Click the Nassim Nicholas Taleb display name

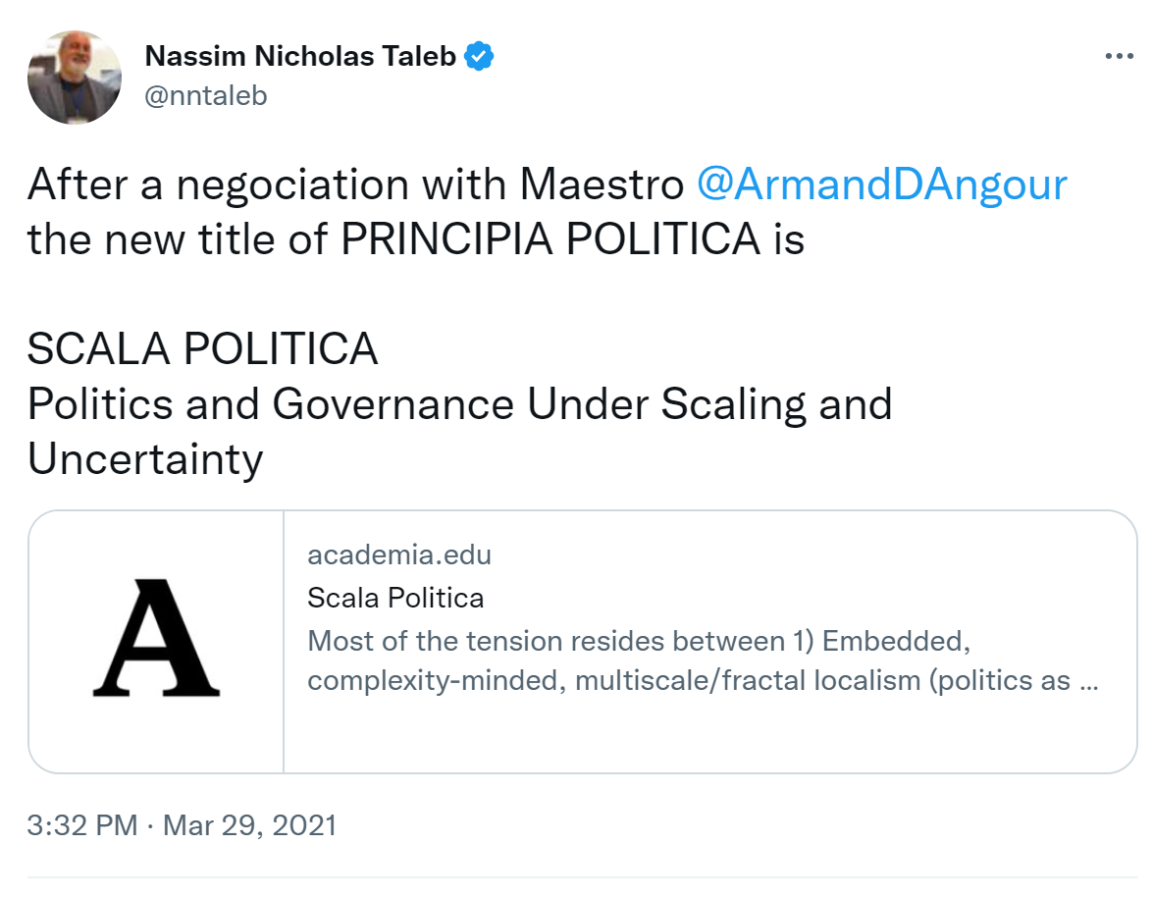[x=300, y=57]
